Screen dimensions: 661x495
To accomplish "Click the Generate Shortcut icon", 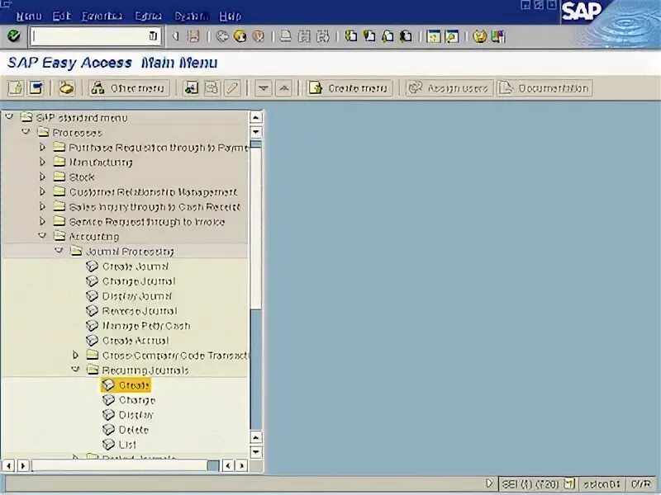I will 451,36.
